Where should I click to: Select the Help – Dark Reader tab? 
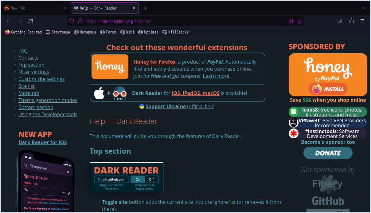point(105,8)
